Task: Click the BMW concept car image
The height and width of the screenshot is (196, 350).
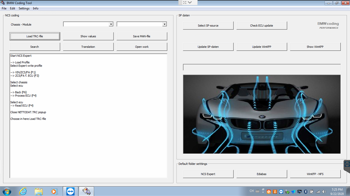Action: 262,114
